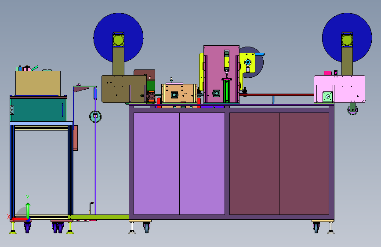Image resolution: width=381 pixels, height=247 pixels.
Task: Select the light blue shelf under teal cabinet
Action: [x=41, y=123]
